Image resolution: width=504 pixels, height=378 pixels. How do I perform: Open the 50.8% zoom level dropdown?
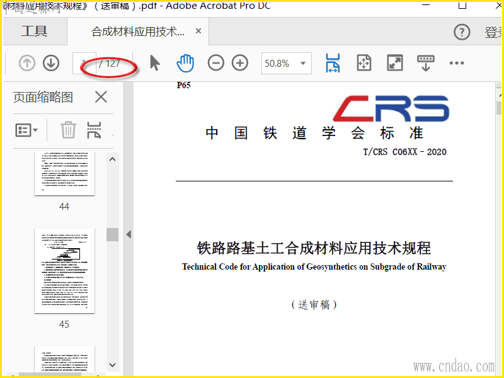(x=287, y=64)
